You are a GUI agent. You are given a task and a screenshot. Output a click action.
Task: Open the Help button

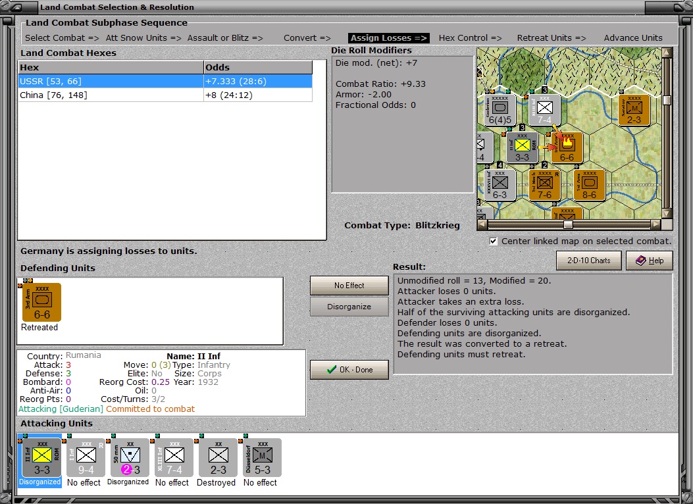pos(650,261)
